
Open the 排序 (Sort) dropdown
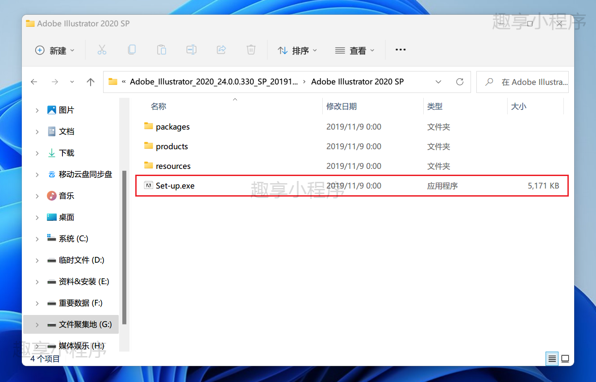(297, 50)
